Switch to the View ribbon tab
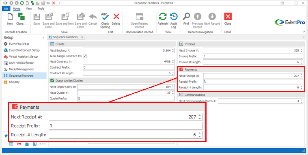Image resolution: width=308 pixels, height=155 pixels. click(29, 9)
